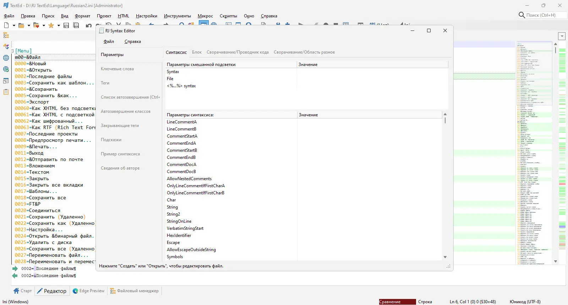Image resolution: width=568 pixels, height=305 pixels.
Task: Click the New file icon in TextEd toolbar
Action: tap(6, 25)
